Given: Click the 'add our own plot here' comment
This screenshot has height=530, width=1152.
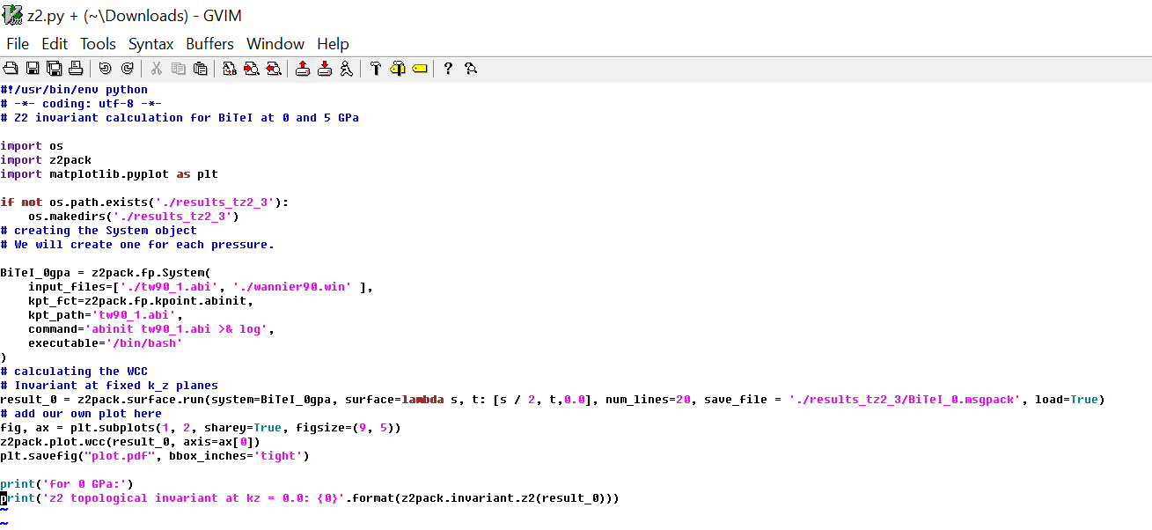Looking at the screenshot, I should [81, 414].
